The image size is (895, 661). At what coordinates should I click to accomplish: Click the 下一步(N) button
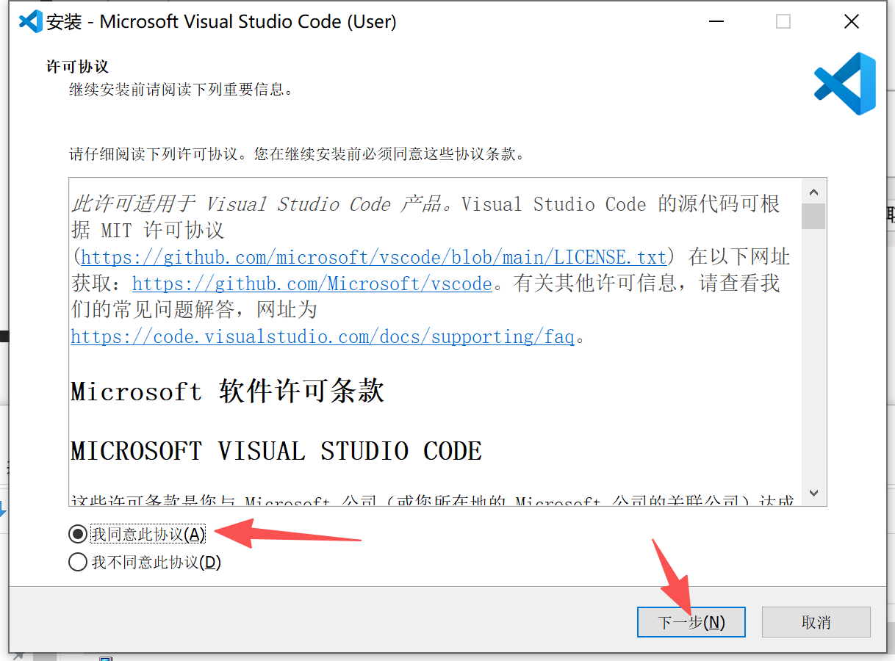click(x=691, y=622)
